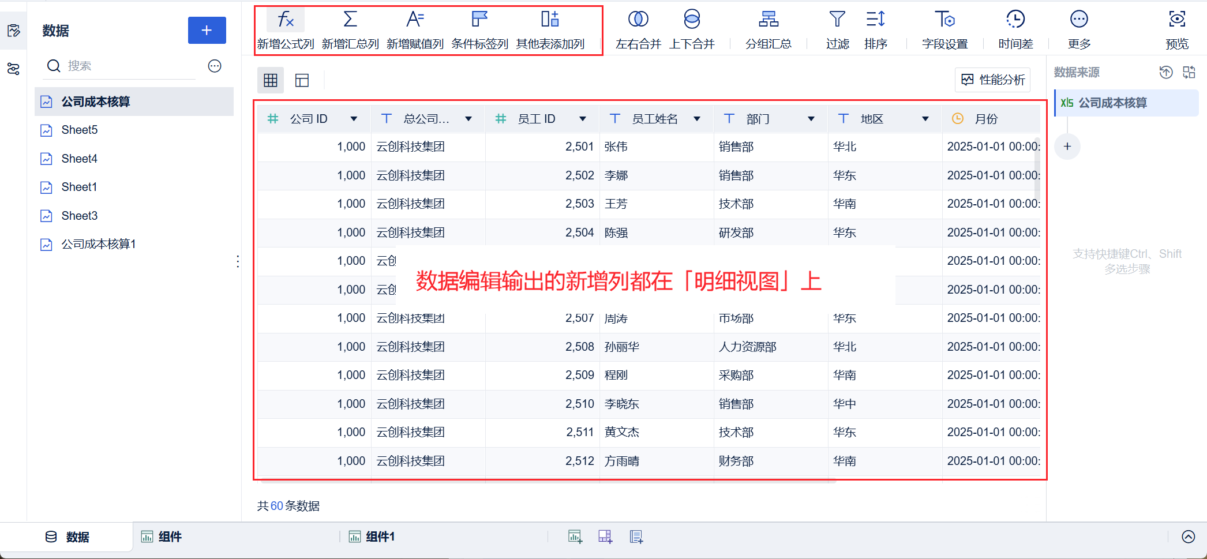Image resolution: width=1207 pixels, height=559 pixels.
Task: Open the 总公司 column dropdown
Action: 468,119
